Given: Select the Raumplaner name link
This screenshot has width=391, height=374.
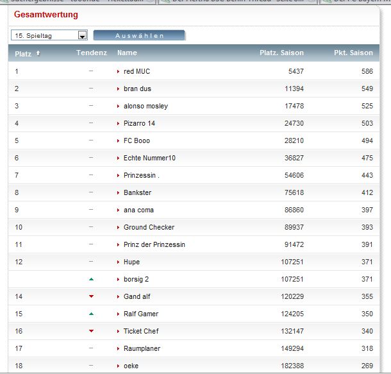Looking at the screenshot, I should [x=142, y=349].
